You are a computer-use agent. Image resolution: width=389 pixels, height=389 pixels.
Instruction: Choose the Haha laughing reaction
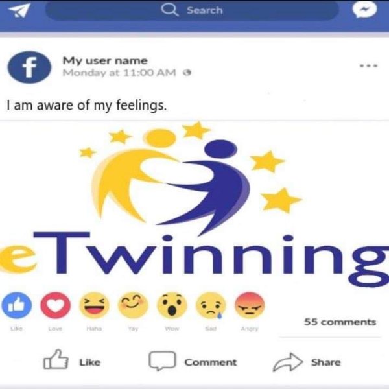[x=94, y=305]
